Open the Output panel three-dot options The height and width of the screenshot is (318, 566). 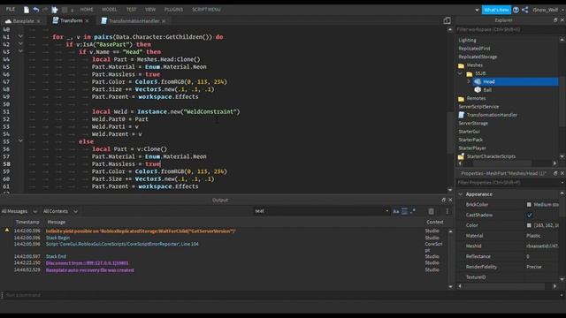point(447,211)
